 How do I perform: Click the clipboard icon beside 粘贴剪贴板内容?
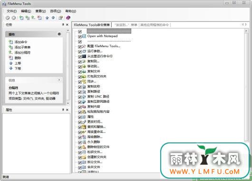tap(84, 111)
